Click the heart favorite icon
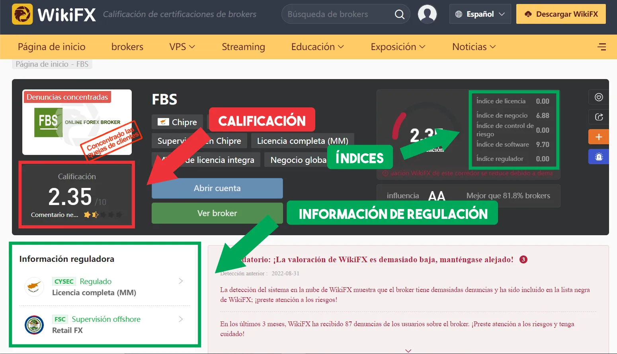The height and width of the screenshot is (354, 617). pyautogui.click(x=599, y=97)
